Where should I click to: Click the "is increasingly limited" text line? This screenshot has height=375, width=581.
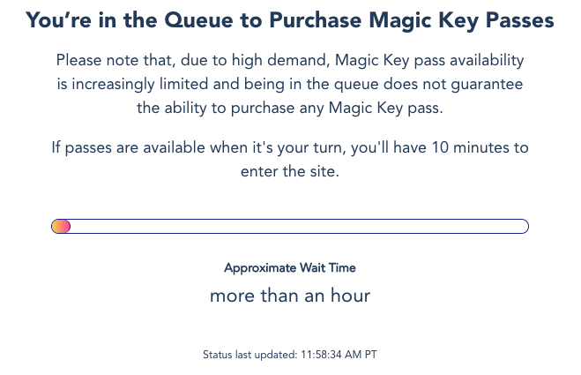click(x=290, y=84)
